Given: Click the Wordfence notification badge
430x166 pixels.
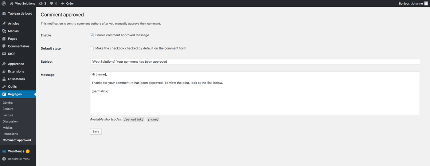Looking at the screenshot, I should click(x=28, y=151).
